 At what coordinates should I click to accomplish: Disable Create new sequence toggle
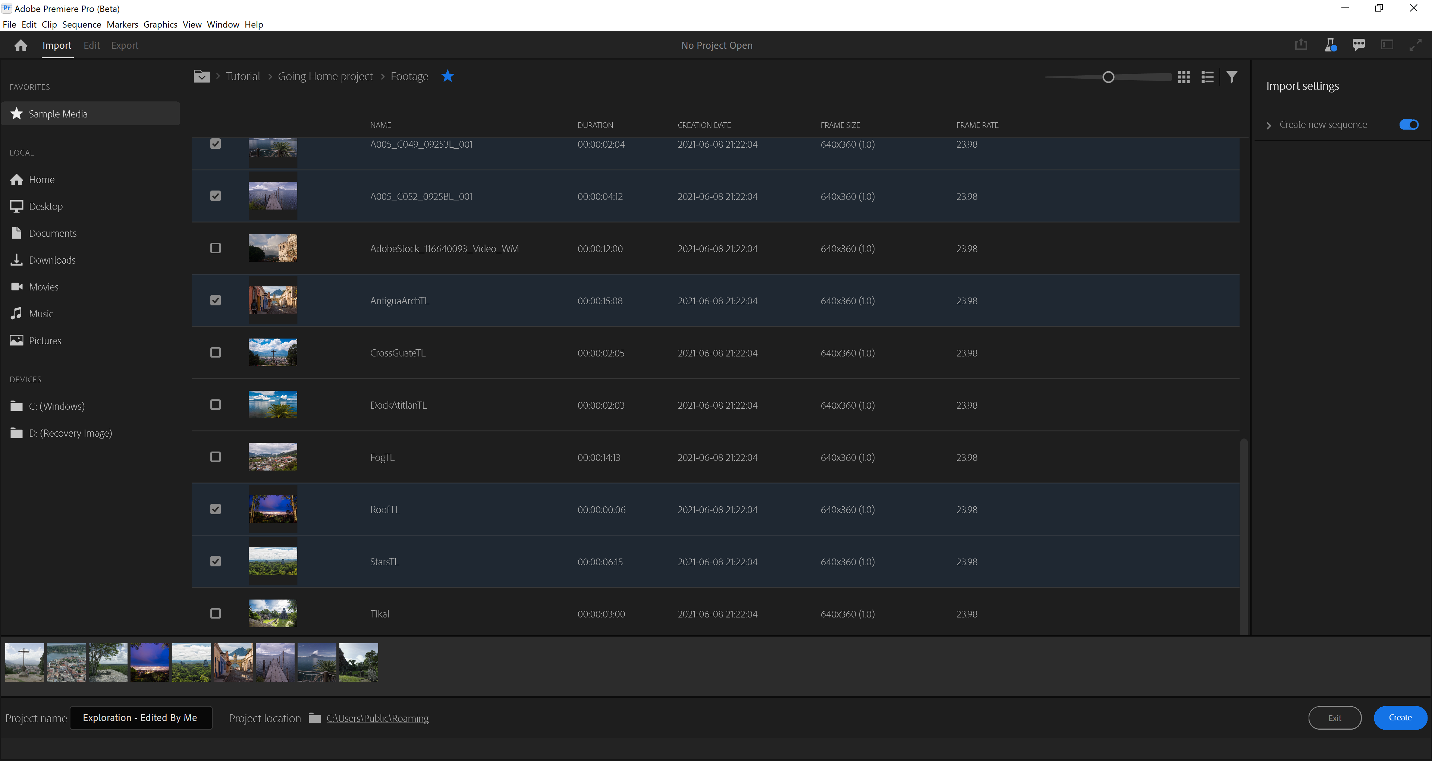point(1409,125)
